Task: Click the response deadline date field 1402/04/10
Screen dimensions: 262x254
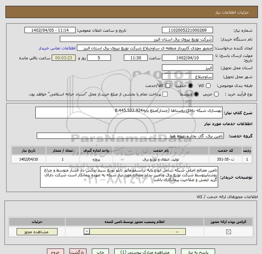Action: pyautogui.click(x=187, y=58)
